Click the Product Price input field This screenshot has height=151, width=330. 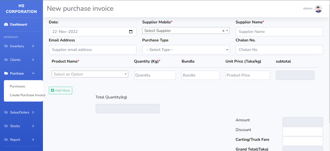[x=248, y=75]
